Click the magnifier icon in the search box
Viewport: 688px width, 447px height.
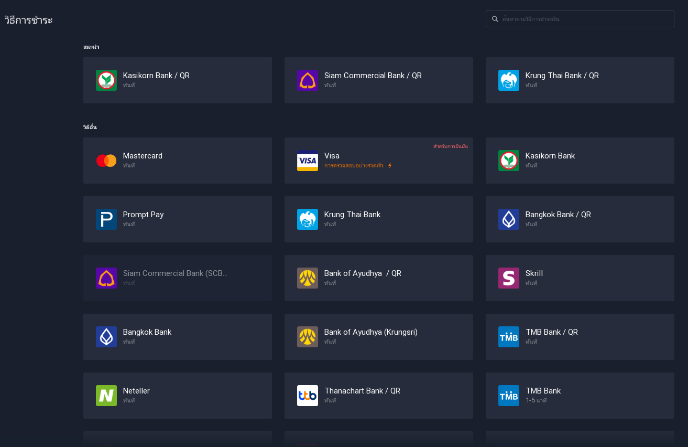click(x=495, y=19)
